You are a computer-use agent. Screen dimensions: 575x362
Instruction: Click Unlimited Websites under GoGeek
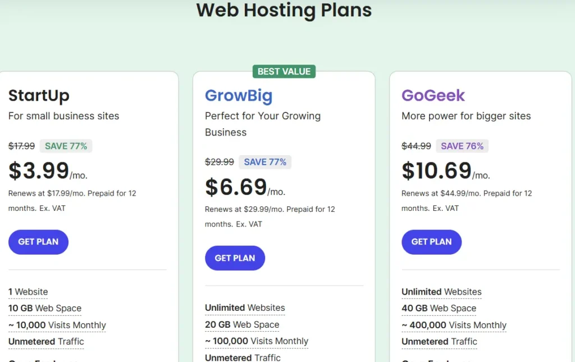[x=441, y=292]
